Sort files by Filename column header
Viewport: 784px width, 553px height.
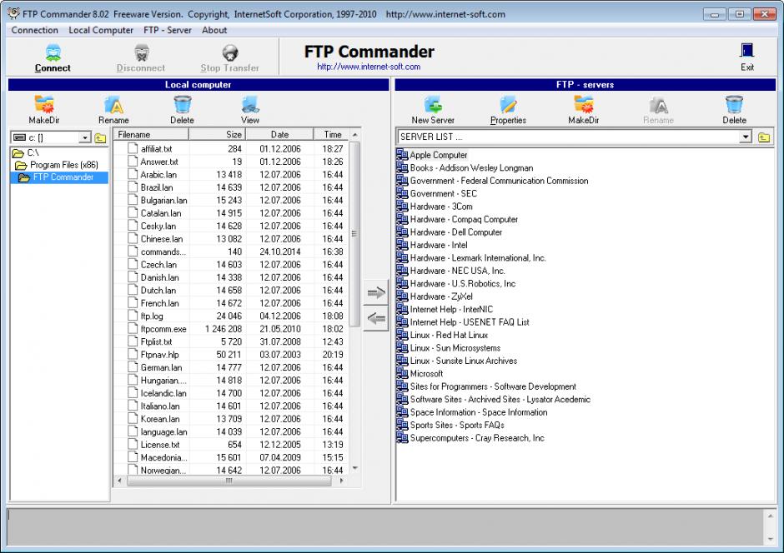pos(151,134)
